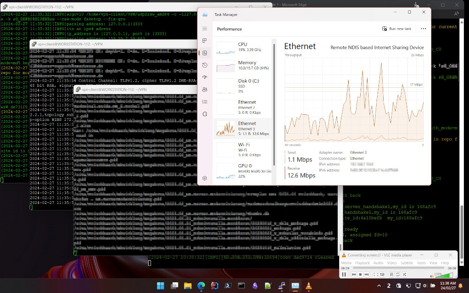Click VLC stop playback button
This screenshot has width=469, height=293.
point(361,274)
